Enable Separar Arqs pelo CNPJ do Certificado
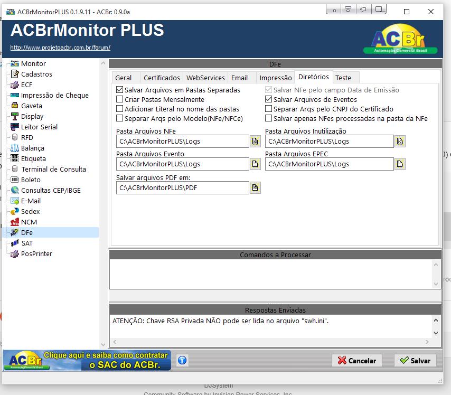The width and height of the screenshot is (451, 395). [x=268, y=109]
